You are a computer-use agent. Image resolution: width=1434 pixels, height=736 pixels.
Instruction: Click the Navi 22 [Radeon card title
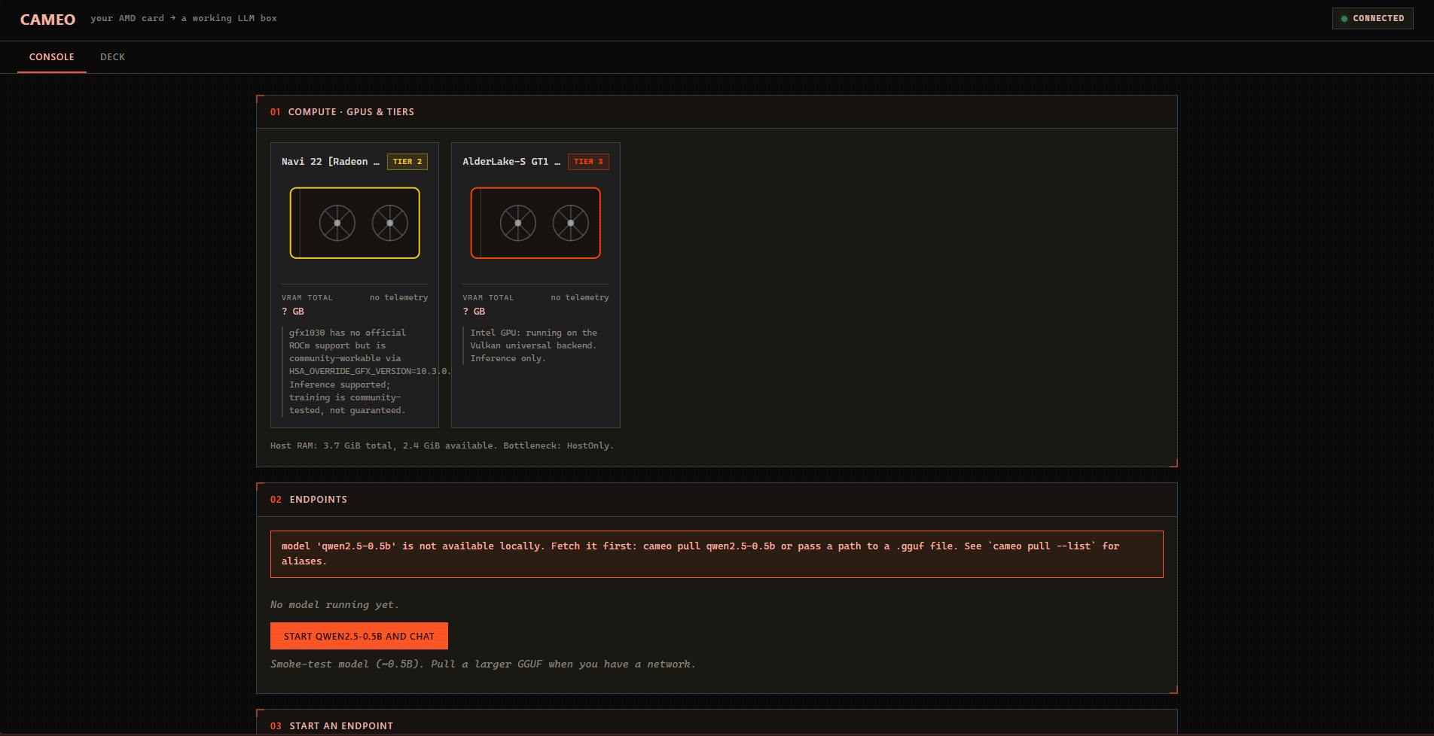(x=331, y=162)
